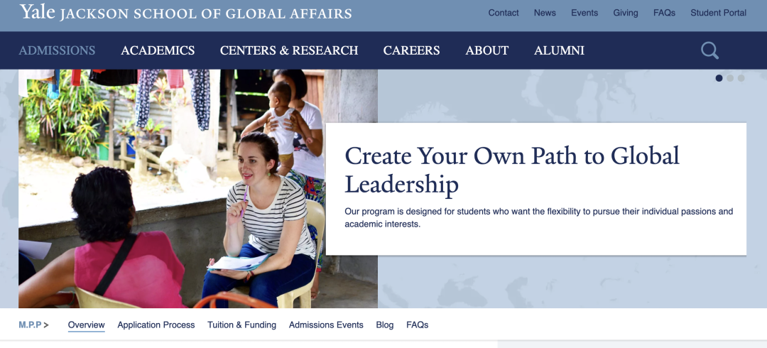Switch to the third carousel dot
Screen dimensions: 767x348
[x=741, y=78]
